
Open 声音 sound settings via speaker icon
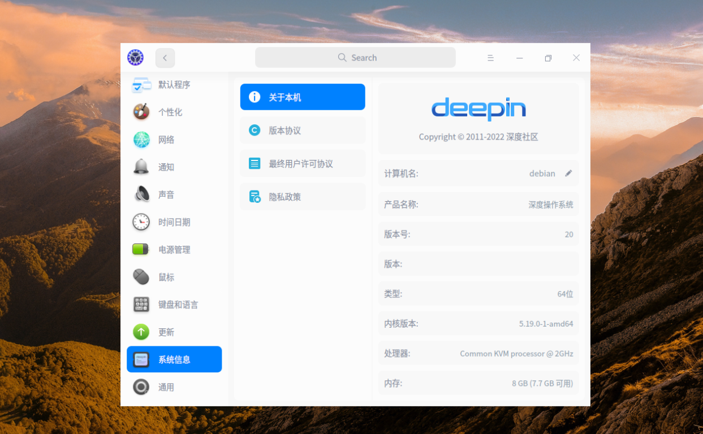(141, 194)
